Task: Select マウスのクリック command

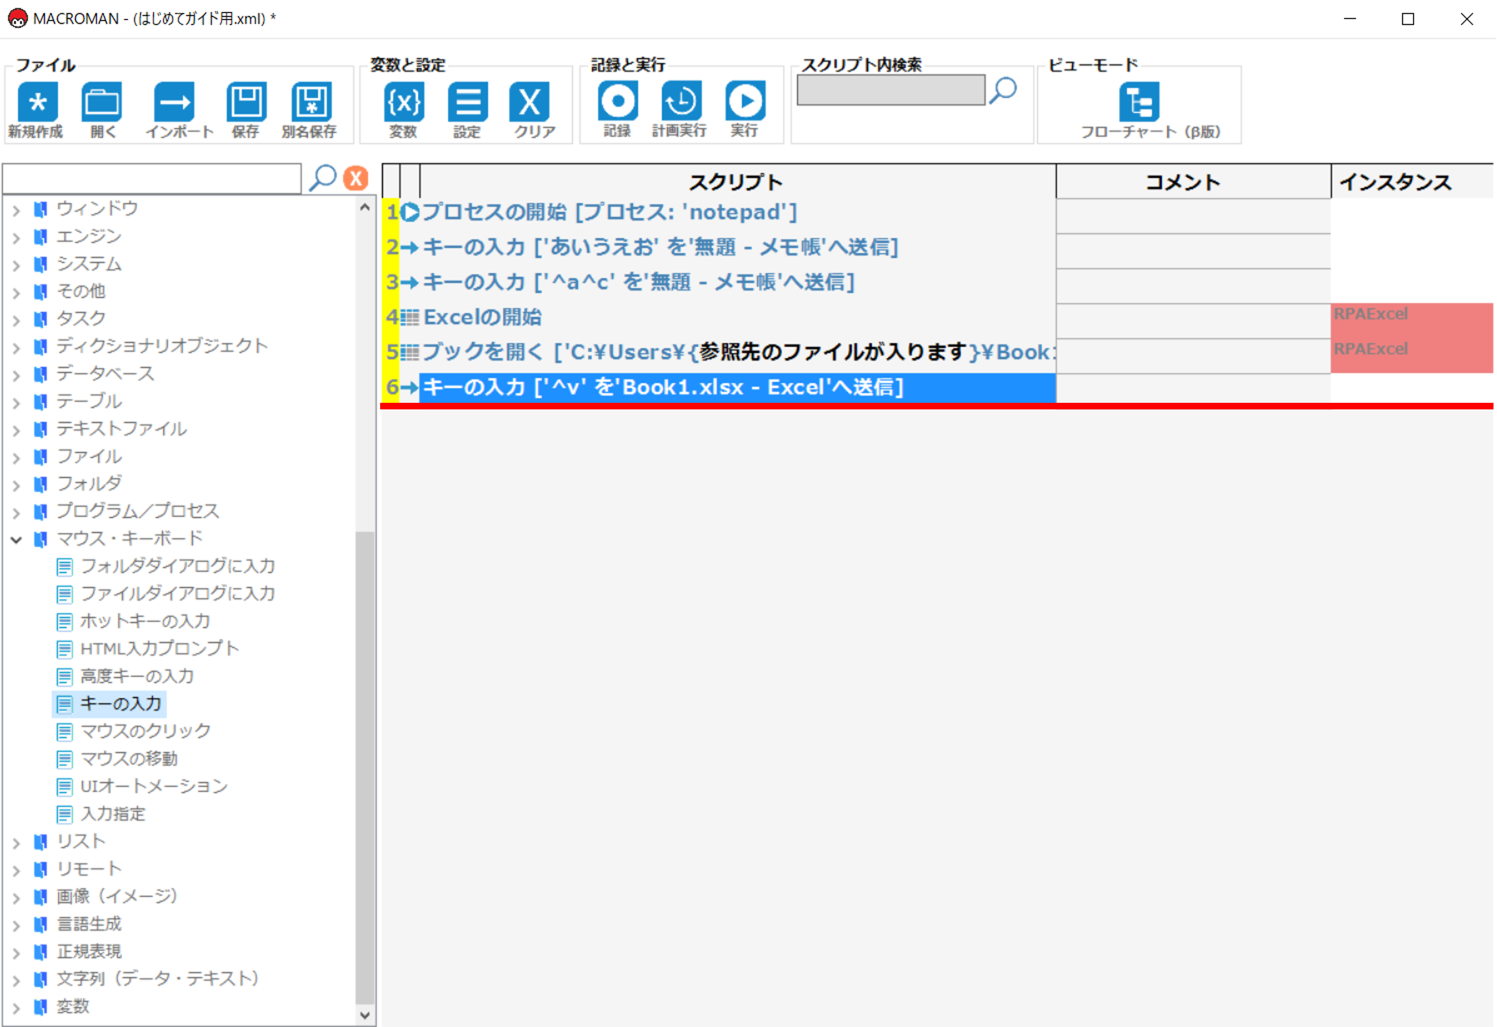Action: [146, 731]
